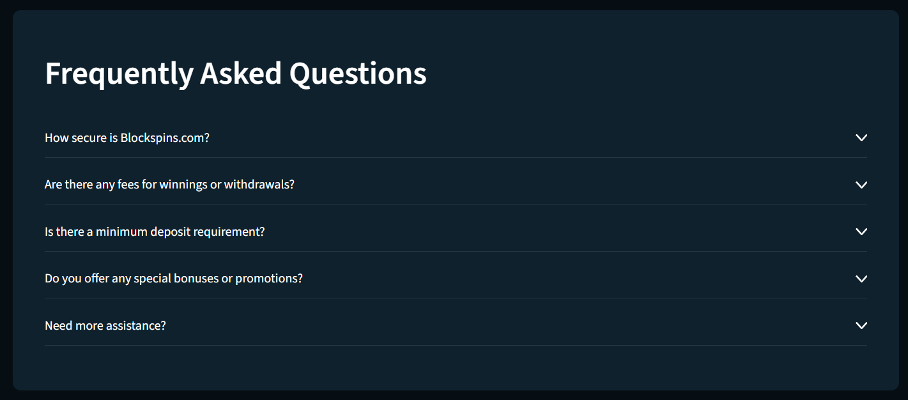Select the "Are there any fees" question label
The width and height of the screenshot is (908, 400).
(x=169, y=185)
